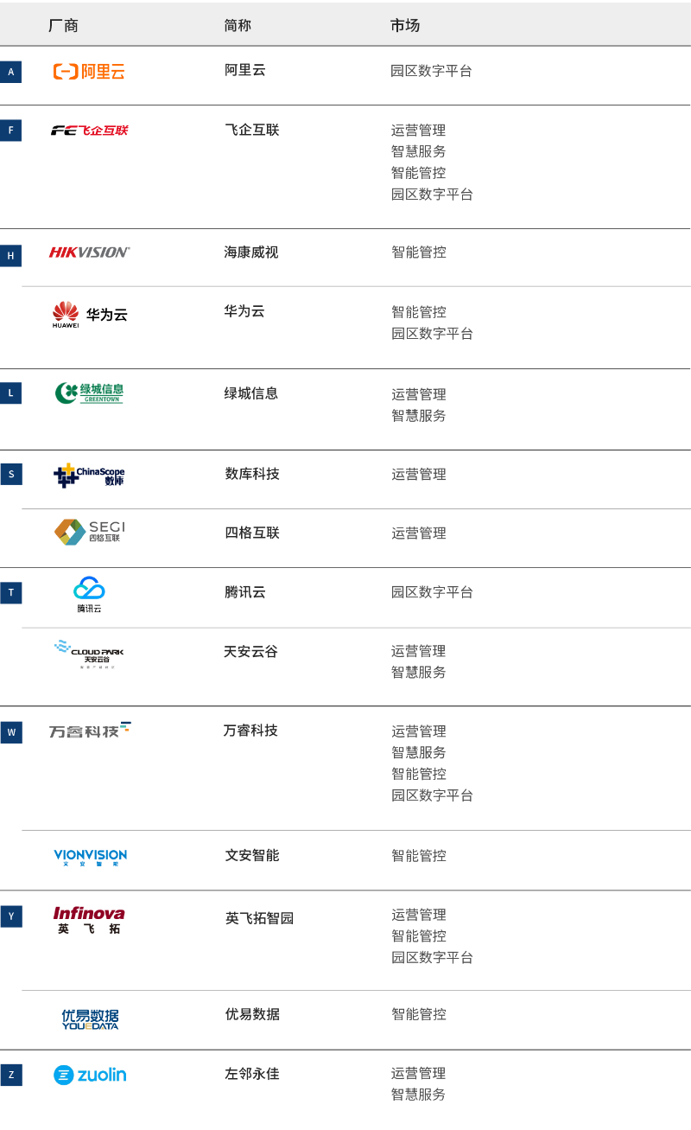
Task: Open the 万睿科技 vendor name
Action: click(x=250, y=731)
